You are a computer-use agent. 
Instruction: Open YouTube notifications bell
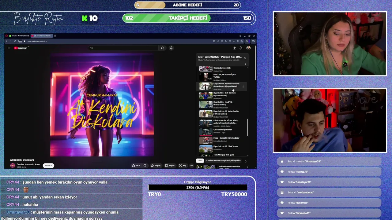[x=241, y=48]
